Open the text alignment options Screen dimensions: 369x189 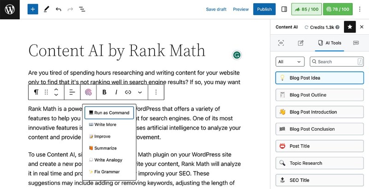pyautogui.click(x=72, y=92)
